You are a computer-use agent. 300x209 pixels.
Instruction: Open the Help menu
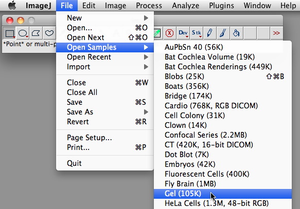coord(288,6)
